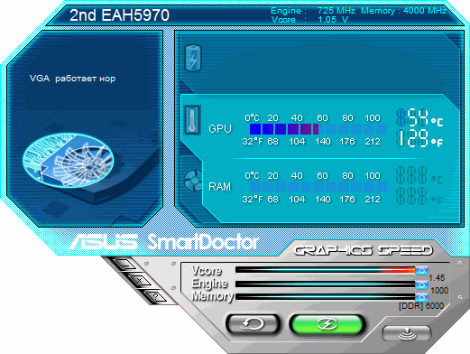The image size is (470, 354).
Task: Click the Vcore 1.05 V readout
Action: point(309,20)
